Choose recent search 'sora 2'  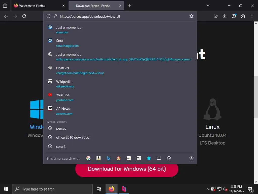coord(120,147)
